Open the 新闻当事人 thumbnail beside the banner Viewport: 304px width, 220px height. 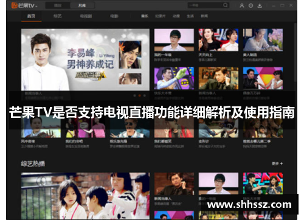(x=218, y=78)
